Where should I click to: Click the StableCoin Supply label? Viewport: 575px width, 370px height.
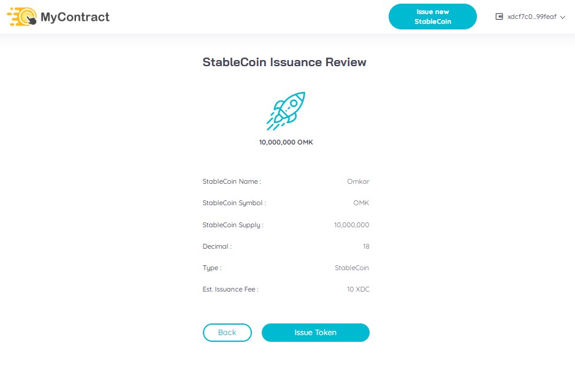point(233,225)
